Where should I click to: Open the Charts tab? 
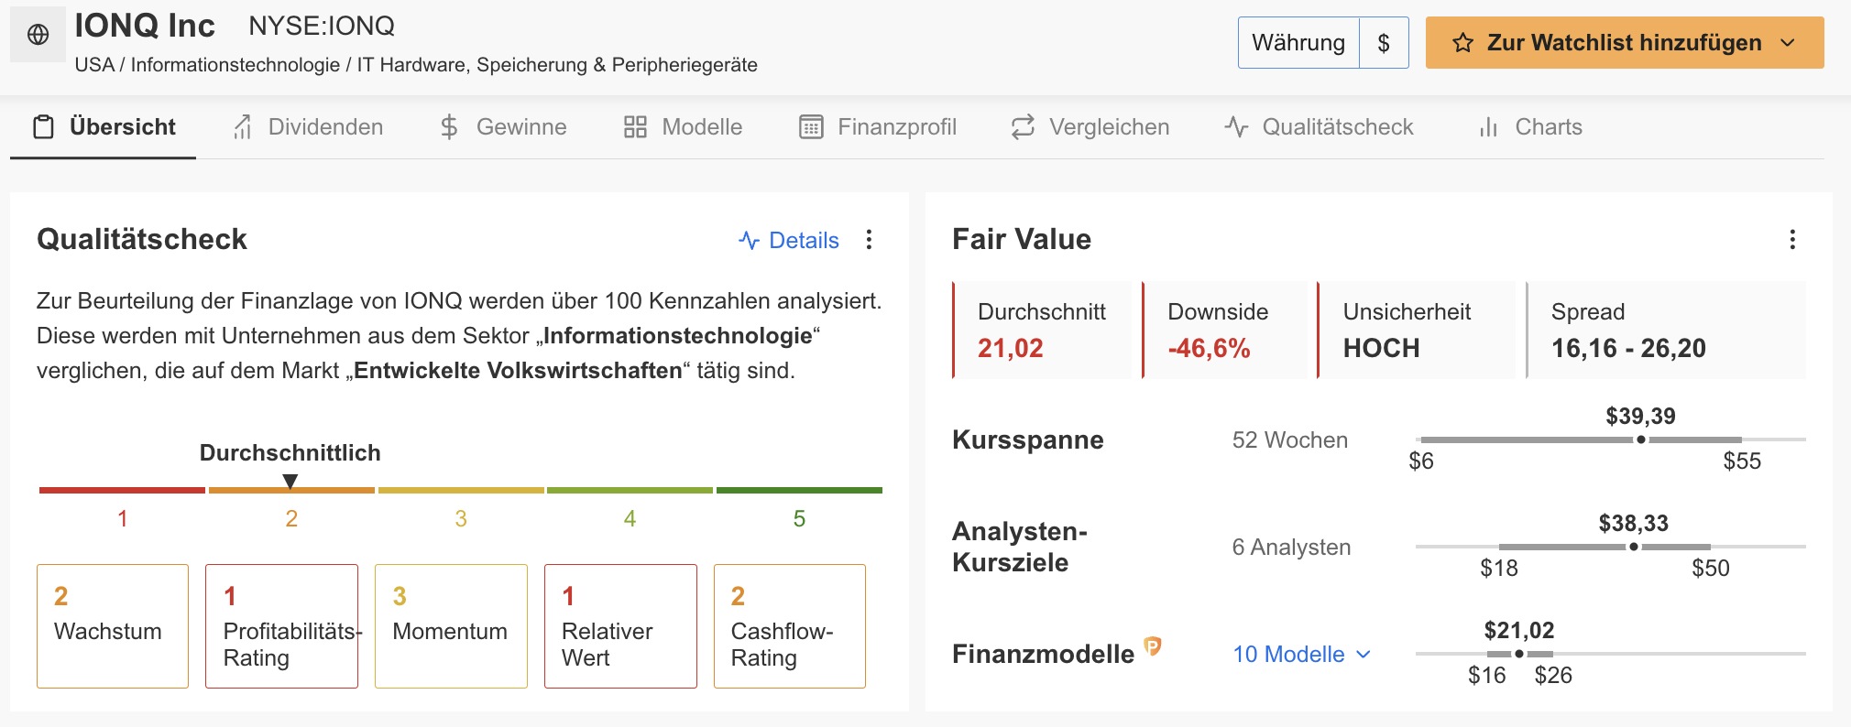click(x=1529, y=127)
